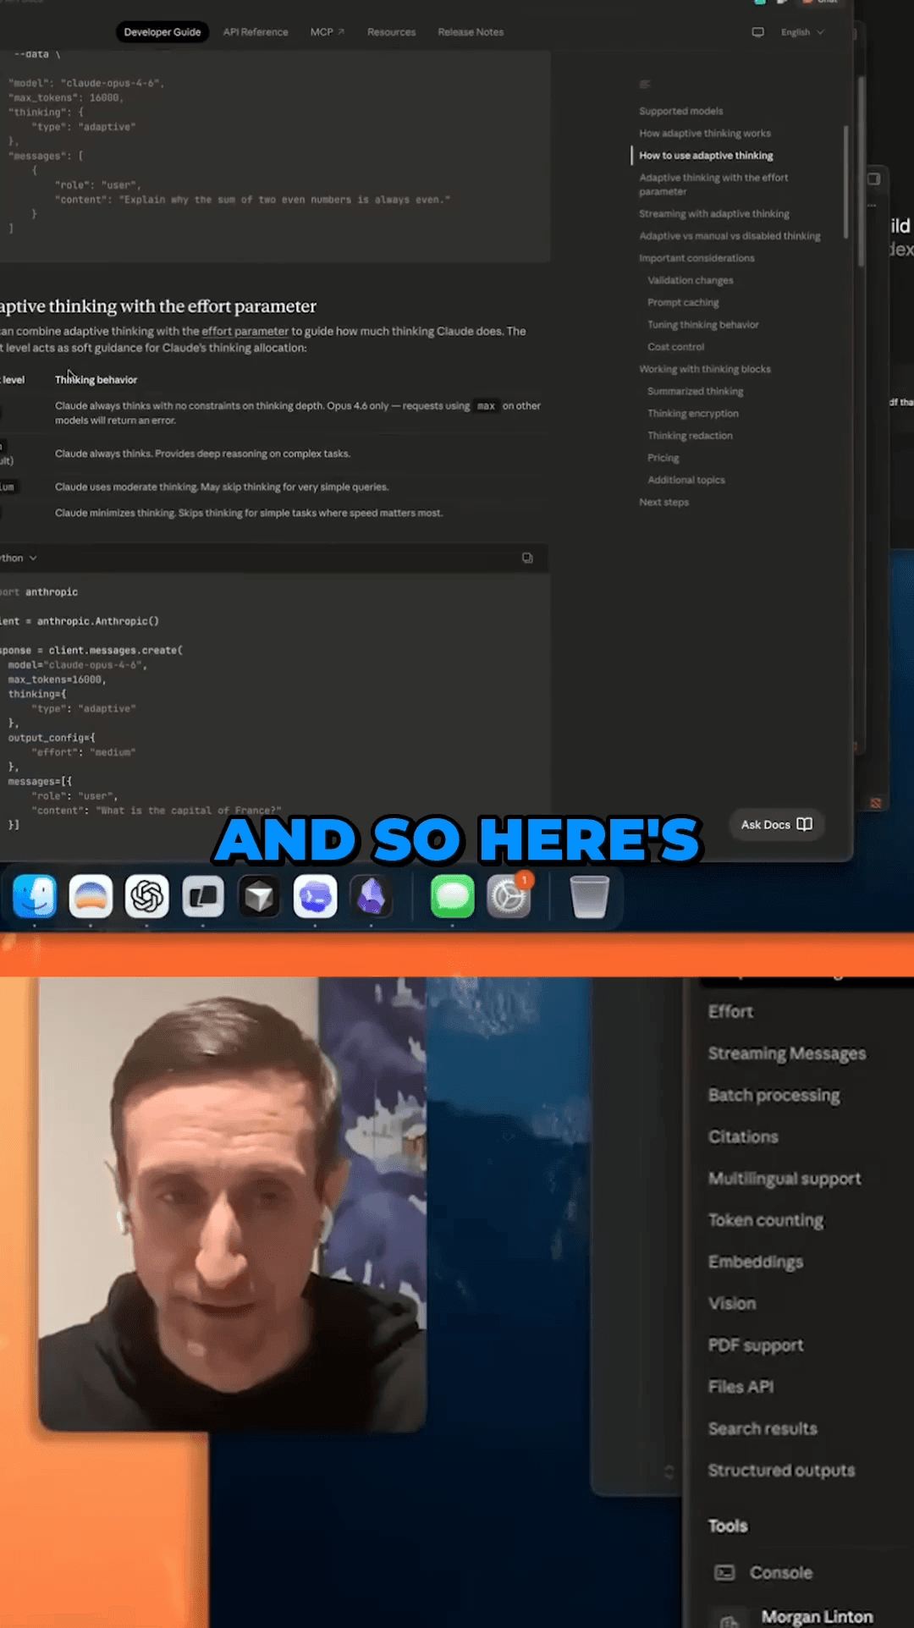Follow the effort parameter hyperlink
914x1628 pixels.
tap(245, 331)
